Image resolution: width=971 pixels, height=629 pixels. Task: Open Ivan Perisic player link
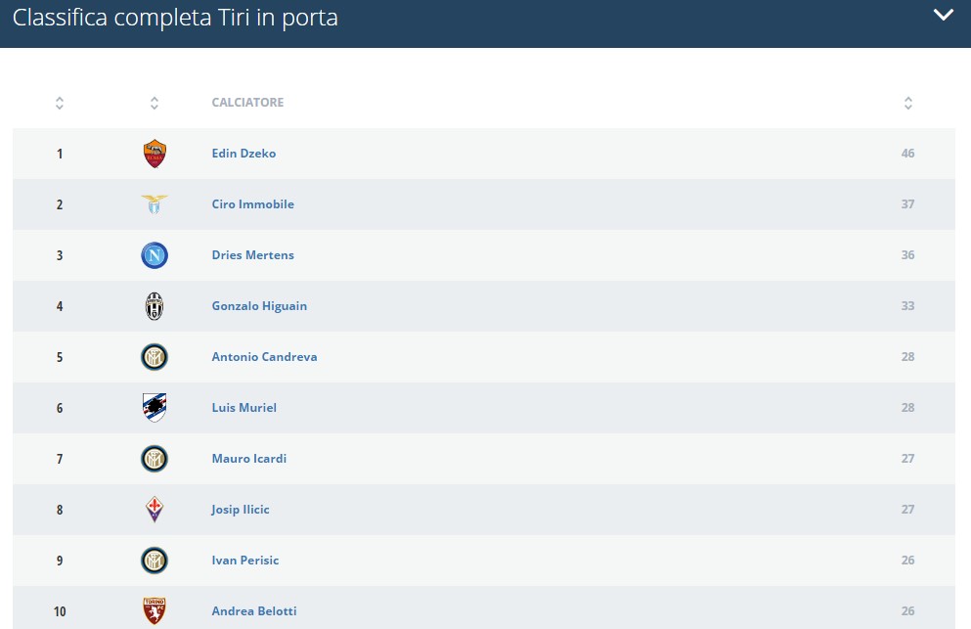(245, 561)
